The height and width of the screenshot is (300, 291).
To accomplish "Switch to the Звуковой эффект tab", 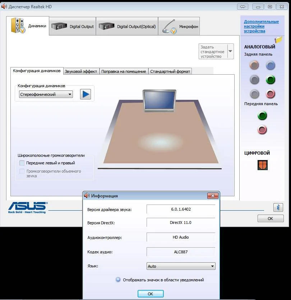I will (x=81, y=71).
